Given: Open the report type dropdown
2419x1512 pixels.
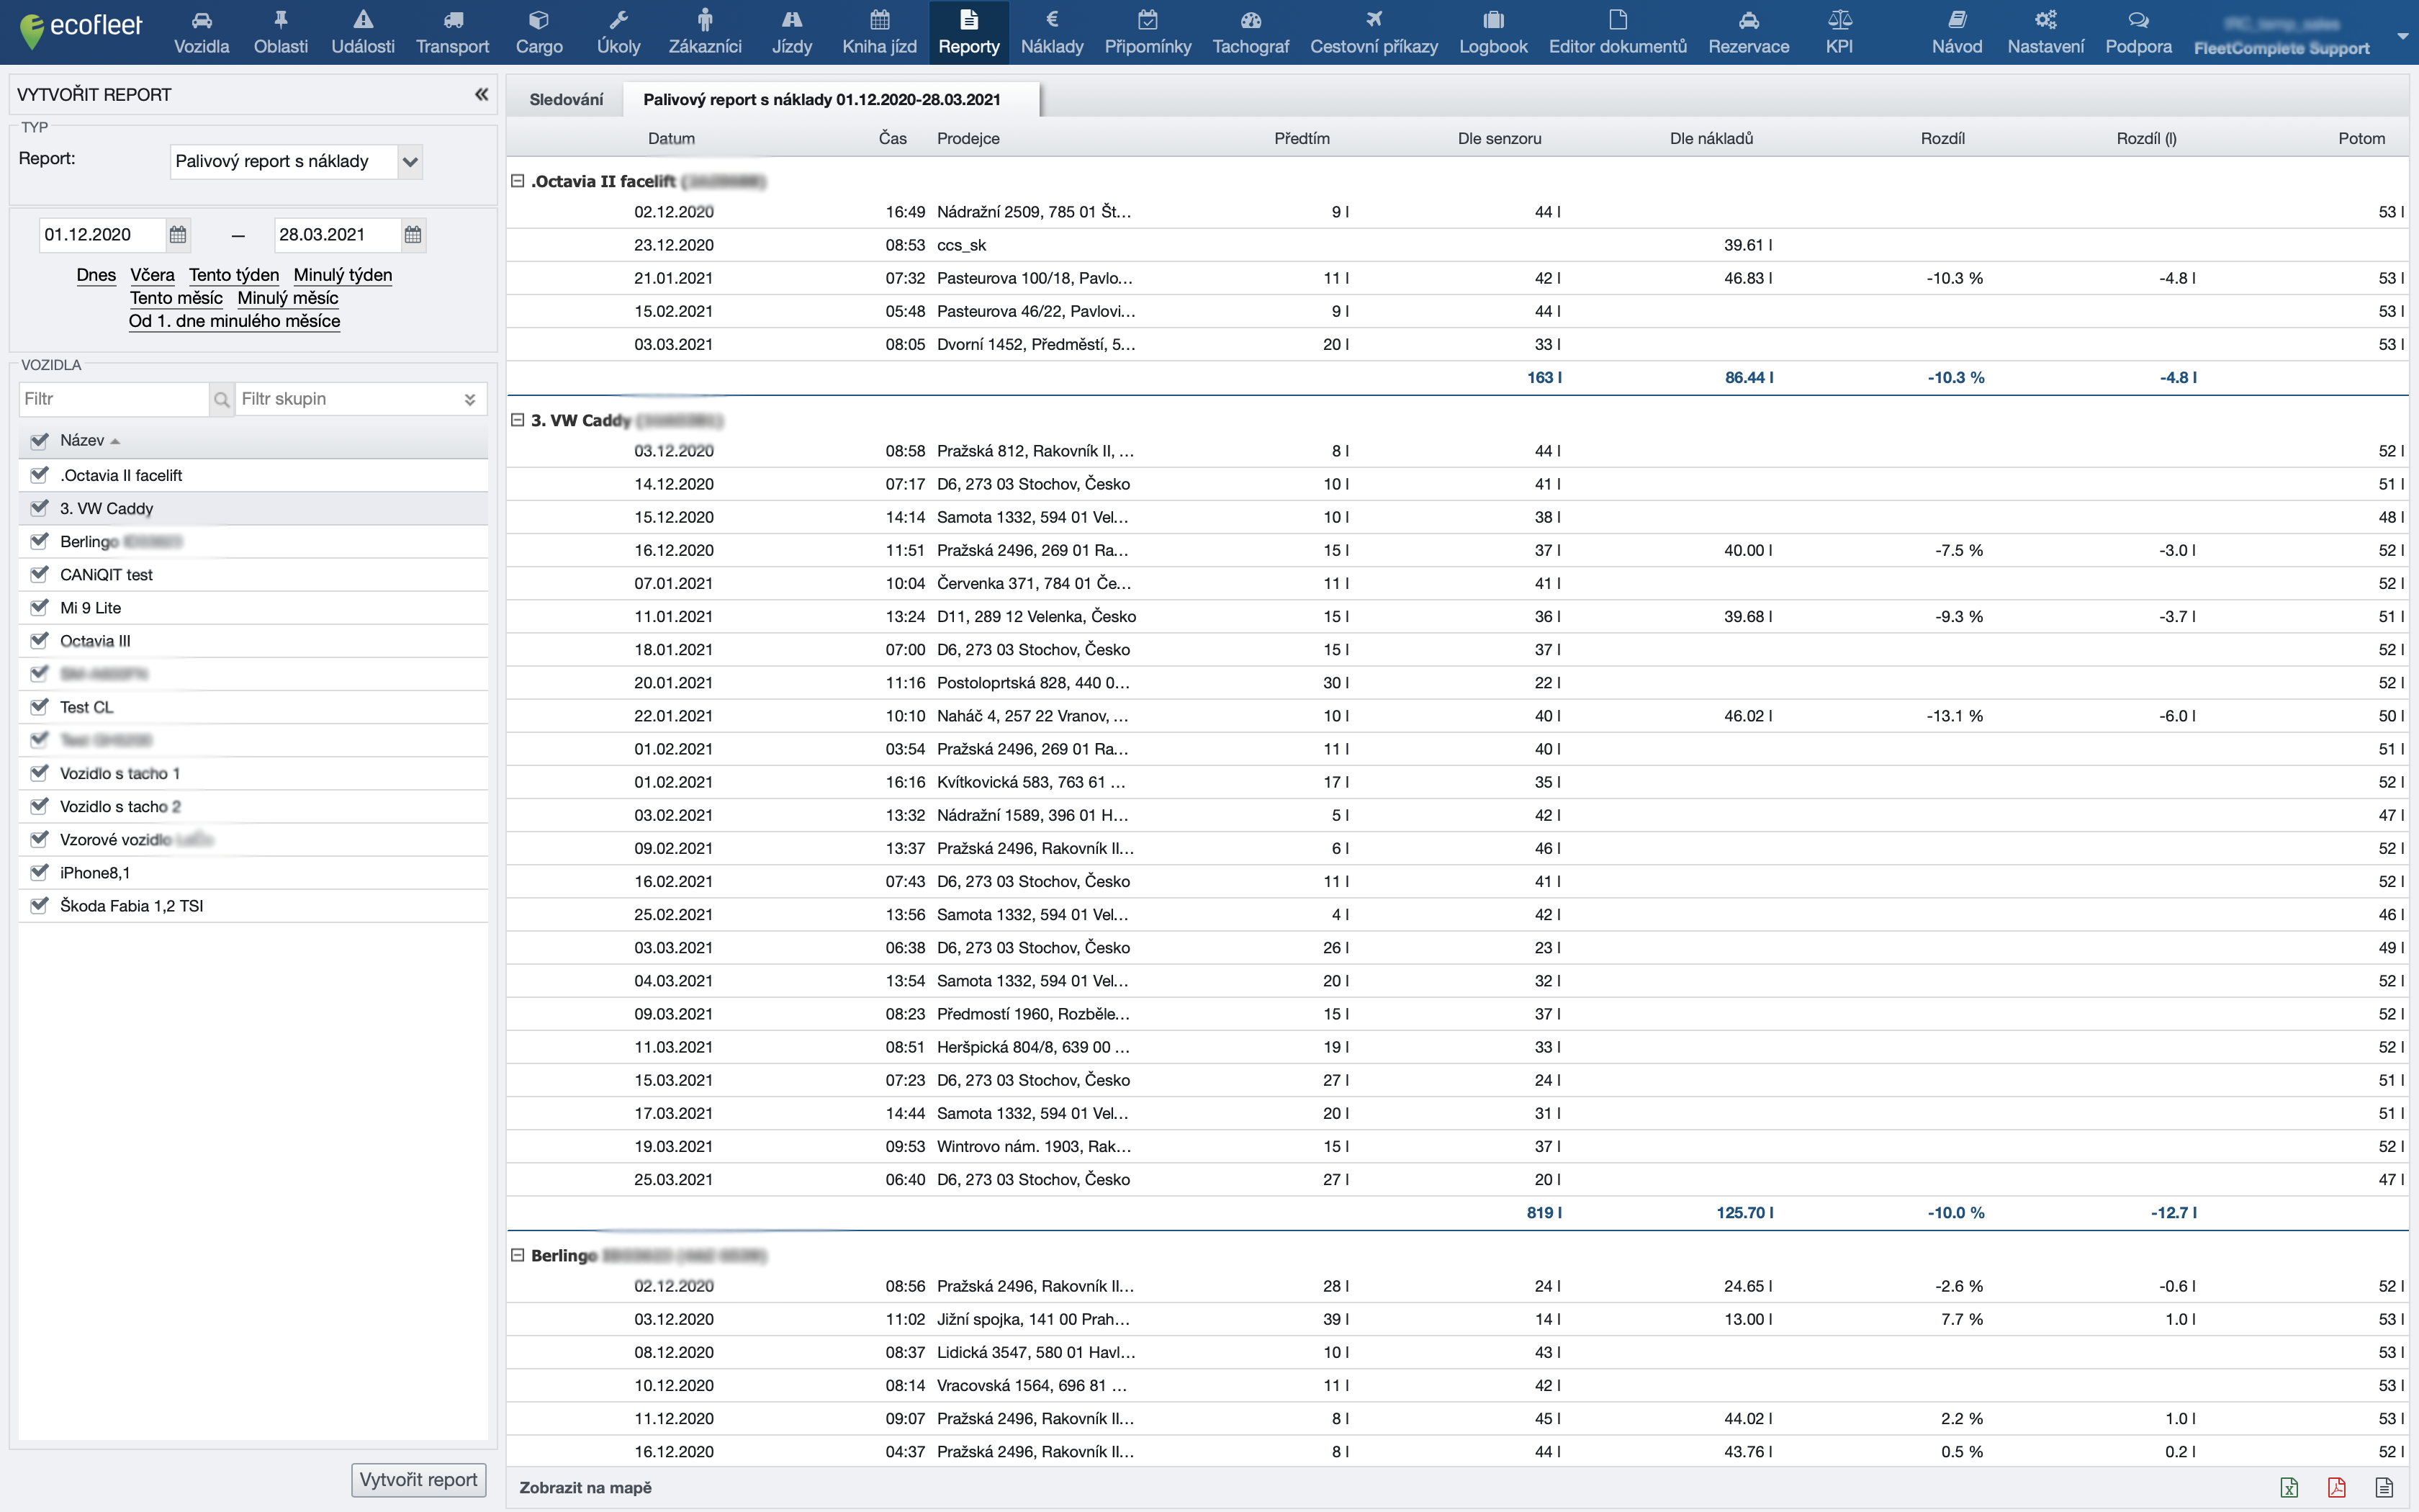Looking at the screenshot, I should click(410, 162).
